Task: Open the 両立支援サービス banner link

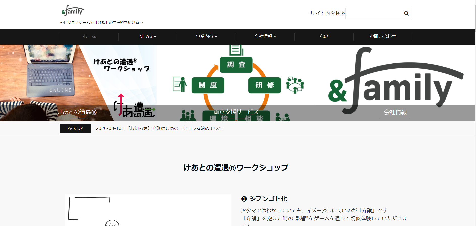Action: [x=236, y=112]
